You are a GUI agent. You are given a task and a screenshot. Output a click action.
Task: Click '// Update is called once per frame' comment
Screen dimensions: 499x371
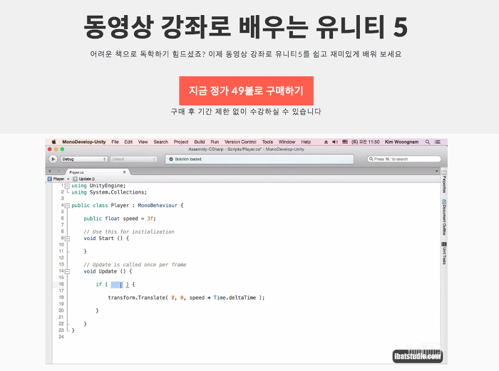click(x=135, y=265)
